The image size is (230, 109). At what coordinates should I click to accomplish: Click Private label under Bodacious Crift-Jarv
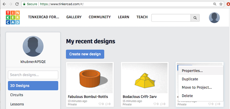coord(127,104)
